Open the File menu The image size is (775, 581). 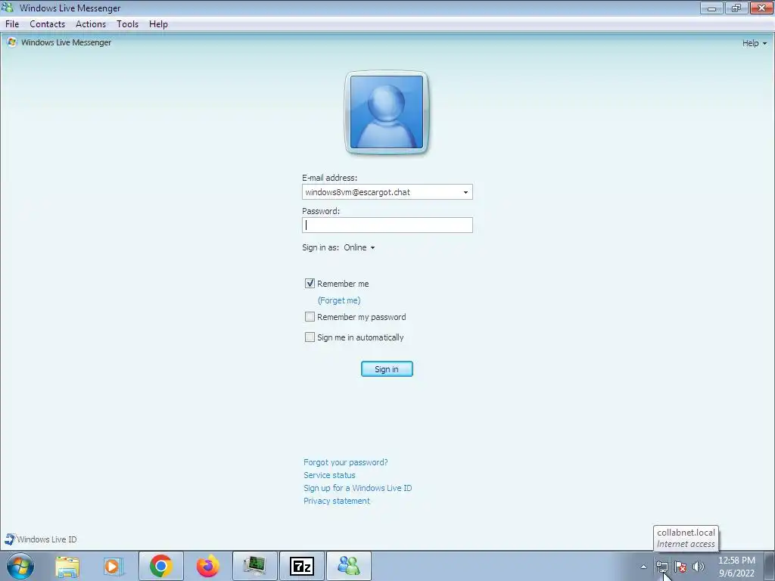tap(12, 23)
